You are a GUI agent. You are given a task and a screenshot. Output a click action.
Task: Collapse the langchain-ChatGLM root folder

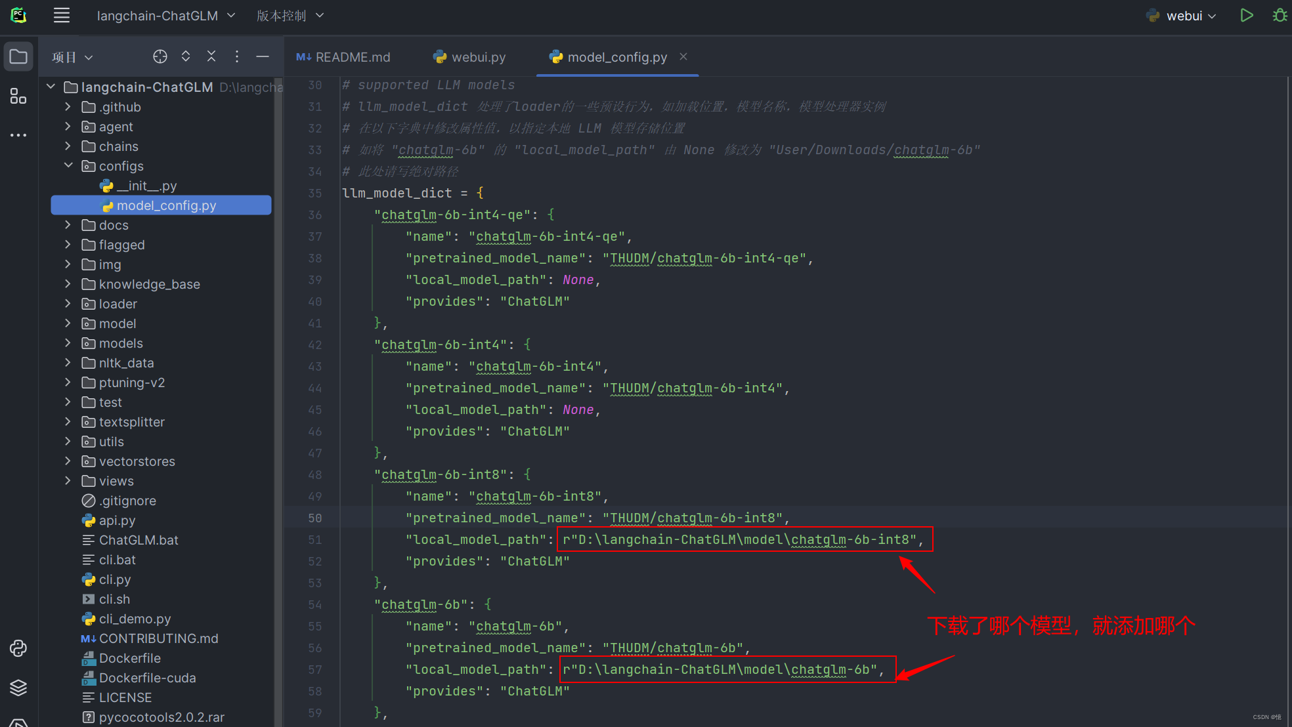pyautogui.click(x=51, y=87)
